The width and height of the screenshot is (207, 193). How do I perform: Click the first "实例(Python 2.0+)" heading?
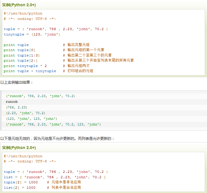tap(19, 5)
